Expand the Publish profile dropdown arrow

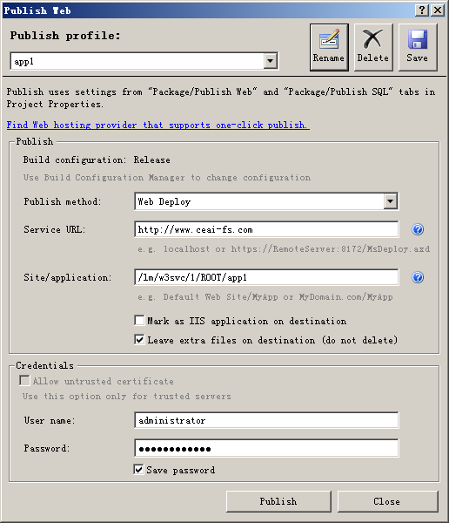(270, 61)
